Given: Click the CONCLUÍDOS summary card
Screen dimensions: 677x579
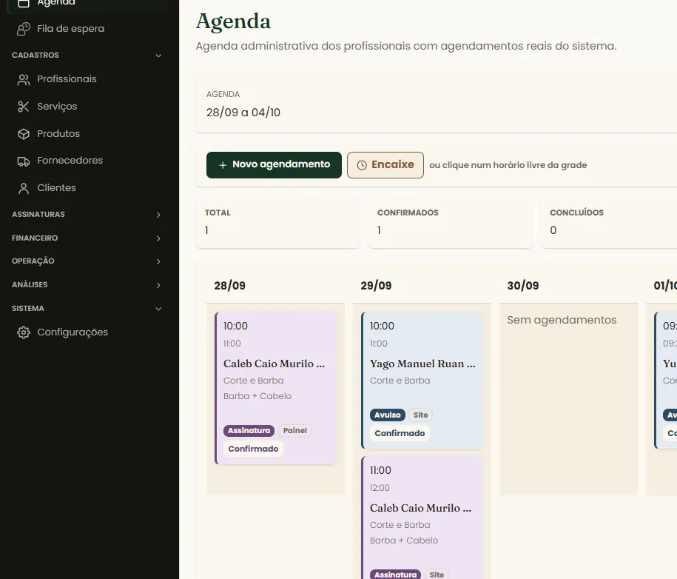Looking at the screenshot, I should [609, 223].
